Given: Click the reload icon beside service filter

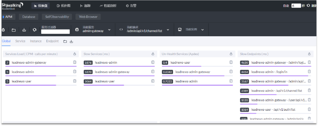Looking at the screenshot, I should [34, 30].
